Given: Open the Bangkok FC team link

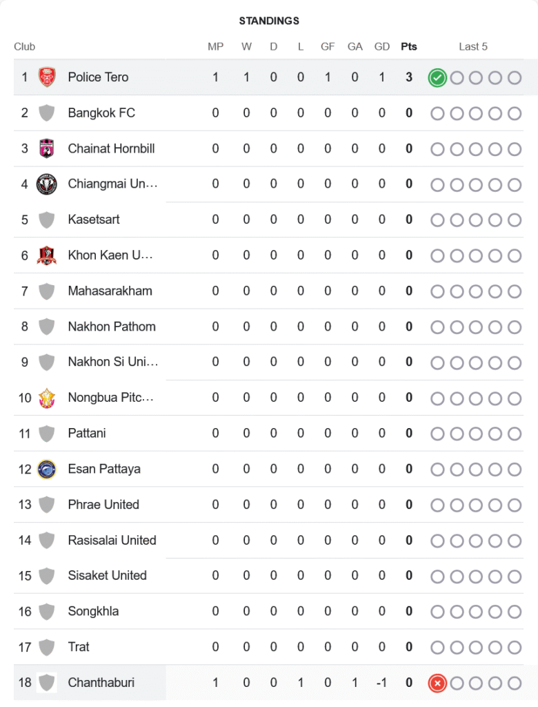Looking at the screenshot, I should [101, 113].
